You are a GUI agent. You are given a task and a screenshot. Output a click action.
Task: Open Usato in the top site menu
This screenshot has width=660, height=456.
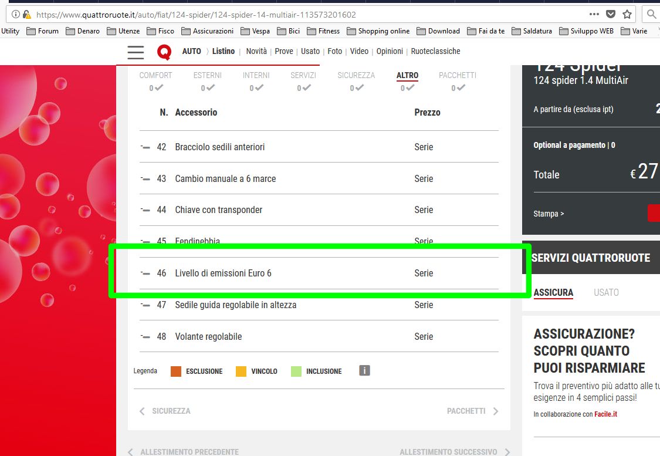click(x=310, y=52)
